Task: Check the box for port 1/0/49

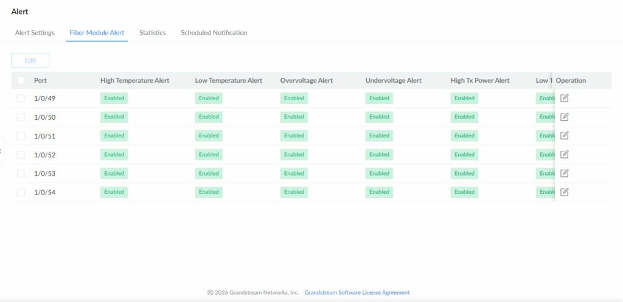Action: (x=21, y=98)
